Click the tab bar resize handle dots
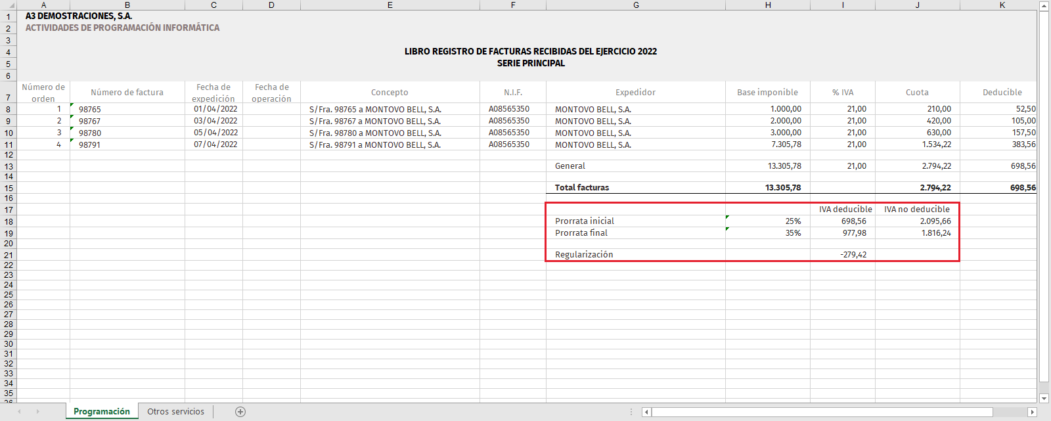This screenshot has height=421, width=1051. click(631, 412)
